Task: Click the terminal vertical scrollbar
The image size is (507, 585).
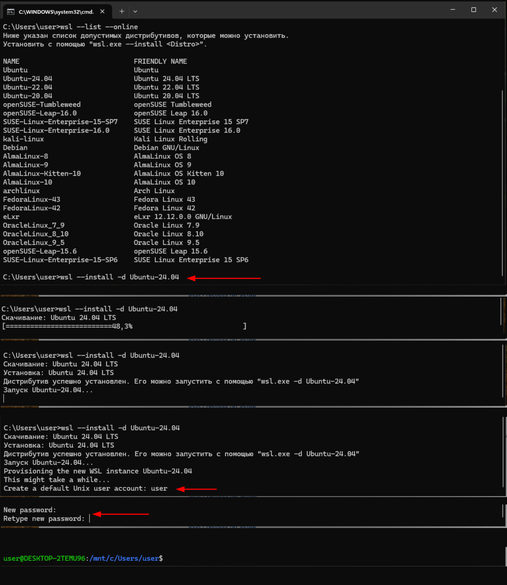Action: [502, 183]
